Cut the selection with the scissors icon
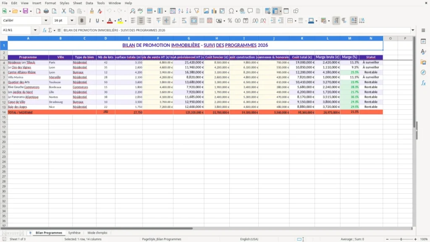Screen dimensions: 430x242 point(64,11)
